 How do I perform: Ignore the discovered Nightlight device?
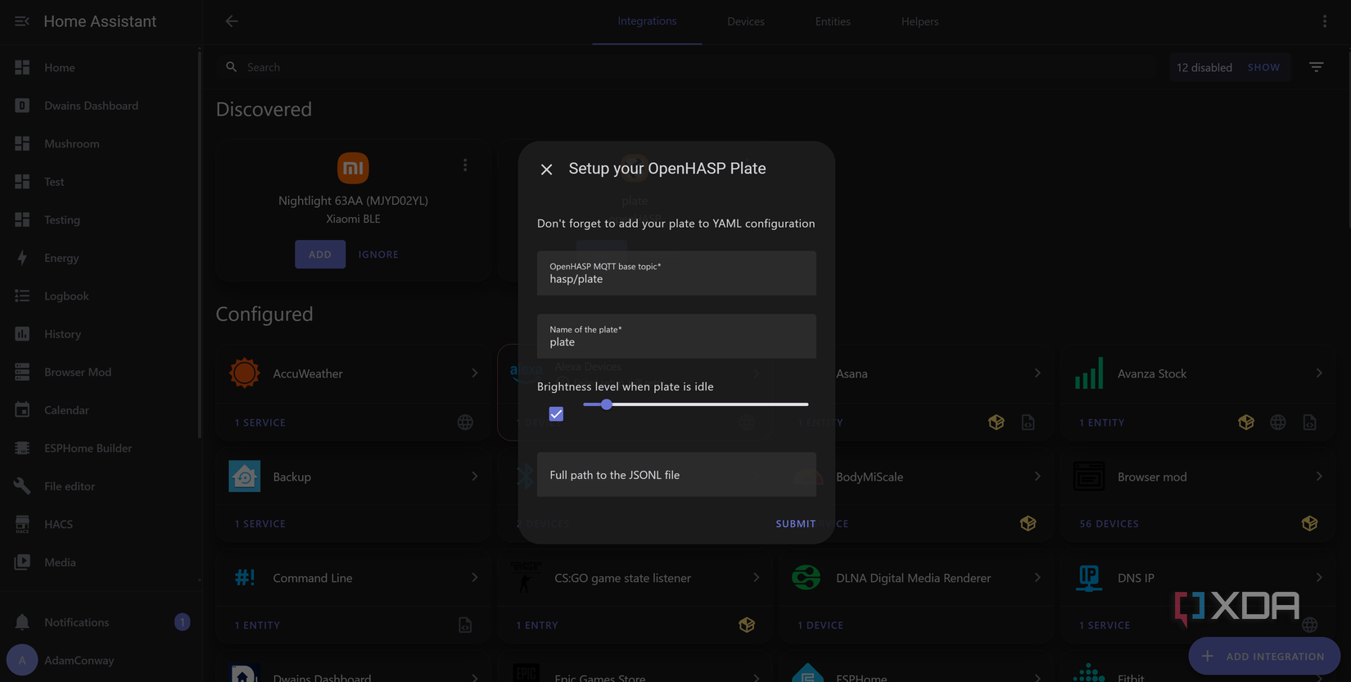(378, 255)
